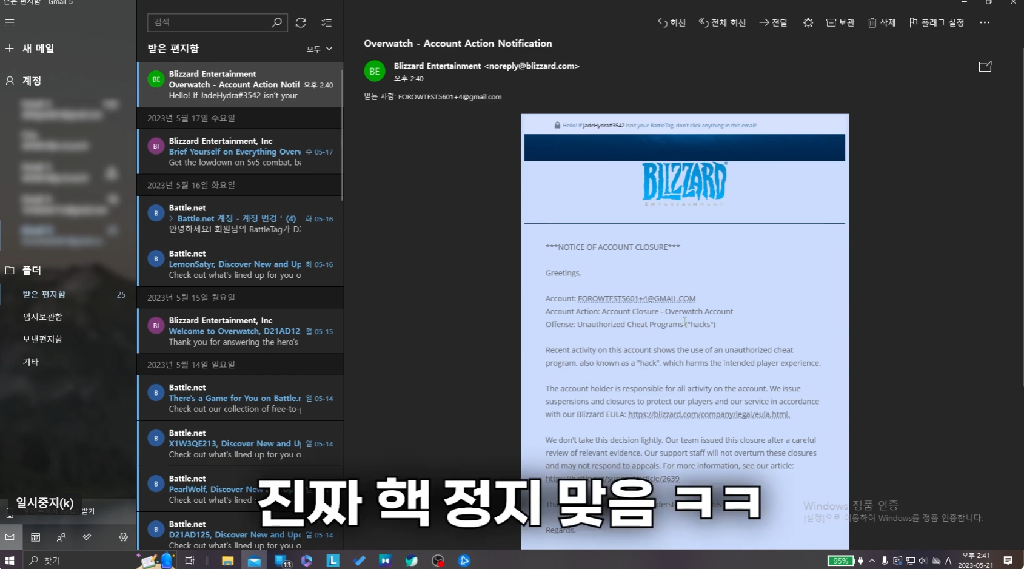
Task: Click the 95% battery indicator
Action: point(840,561)
